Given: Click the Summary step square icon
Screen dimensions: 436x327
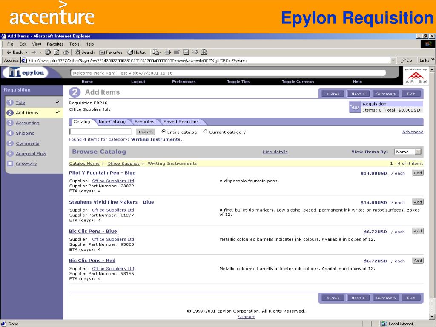Looking at the screenshot, I should tap(10, 163).
